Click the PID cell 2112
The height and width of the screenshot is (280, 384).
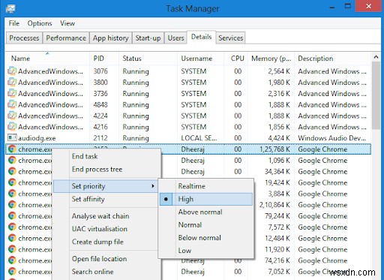(100, 138)
